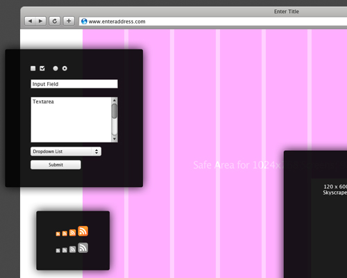
Task: Click the browser back arrow button
Action: click(30, 21)
